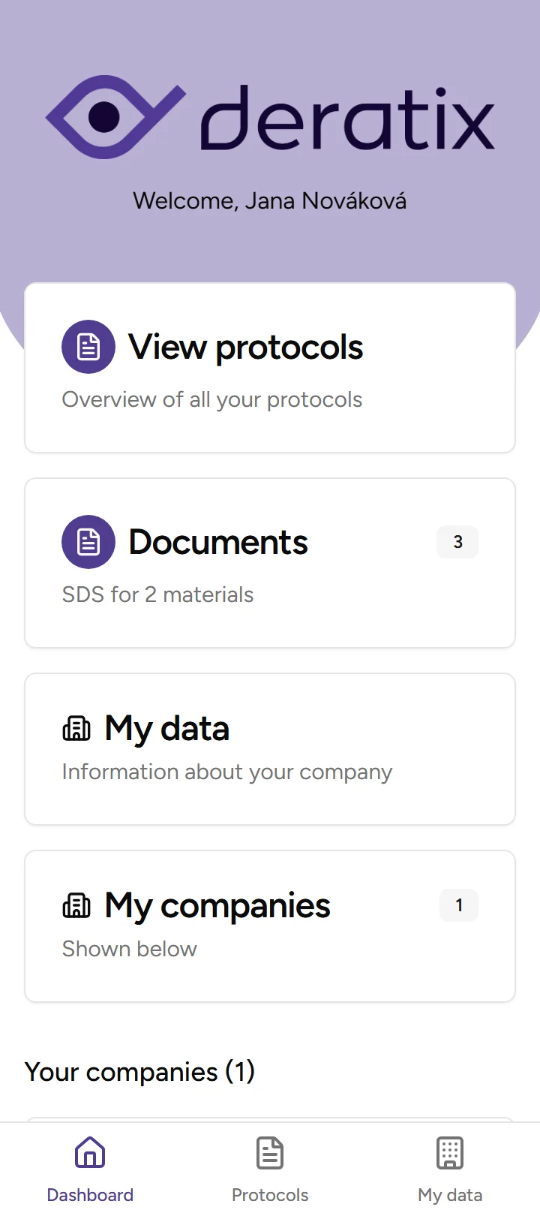The image size is (540, 1219).
Task: Click the deratix eye logo
Action: (x=115, y=116)
